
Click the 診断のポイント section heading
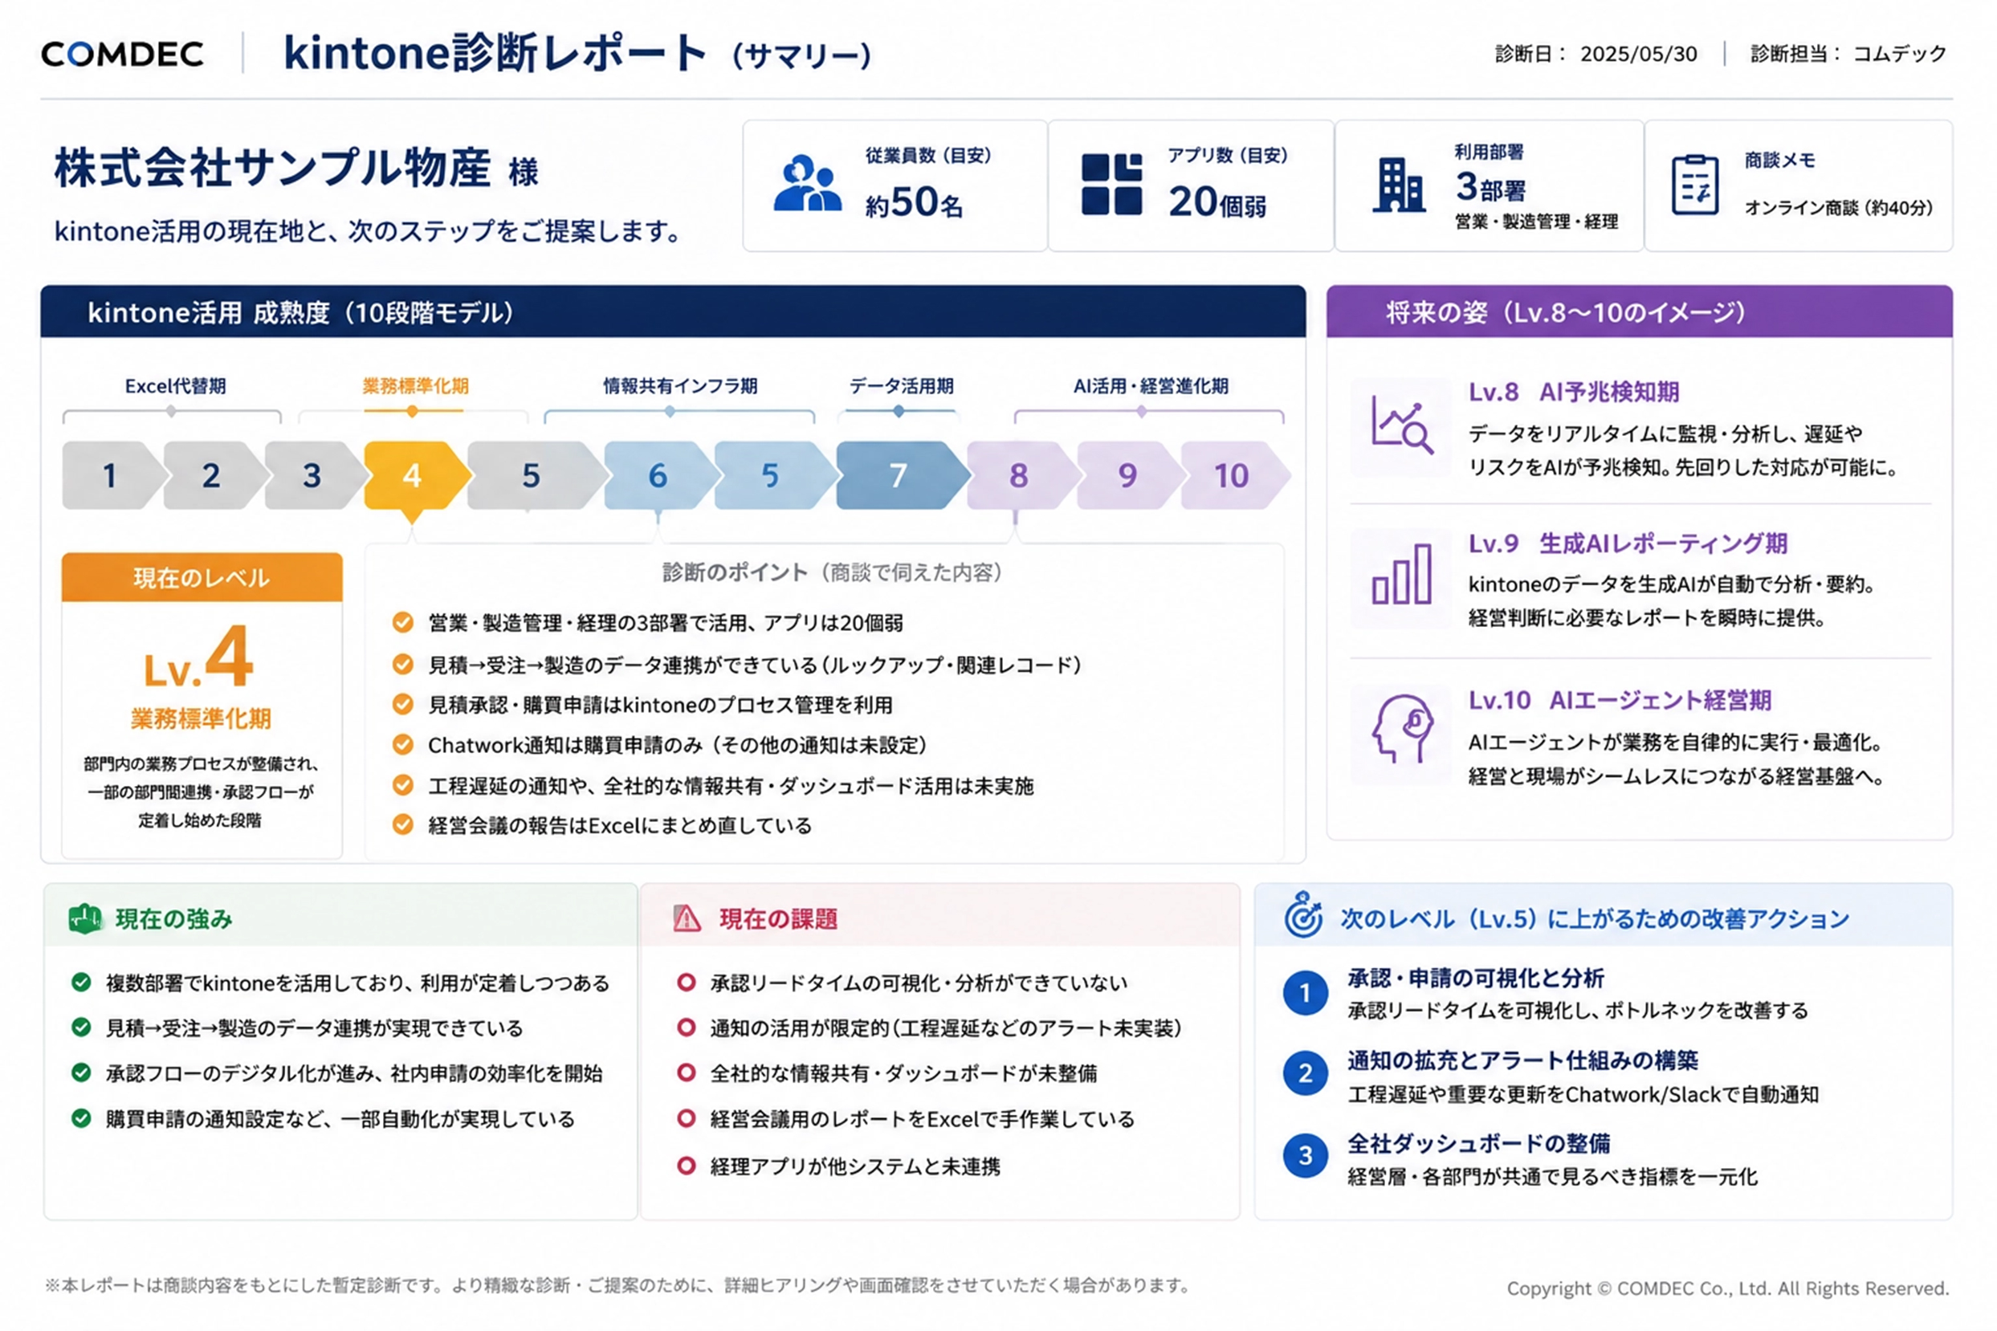832,572
